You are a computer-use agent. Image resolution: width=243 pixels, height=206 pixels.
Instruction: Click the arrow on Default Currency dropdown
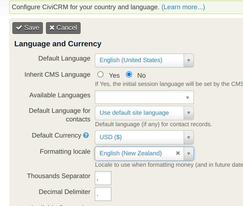pyautogui.click(x=188, y=137)
